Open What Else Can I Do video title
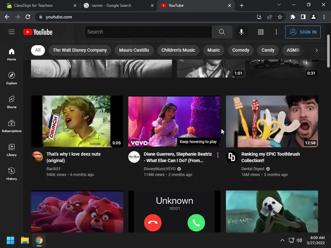Screen dimensions: 331x248 (x=178, y=157)
